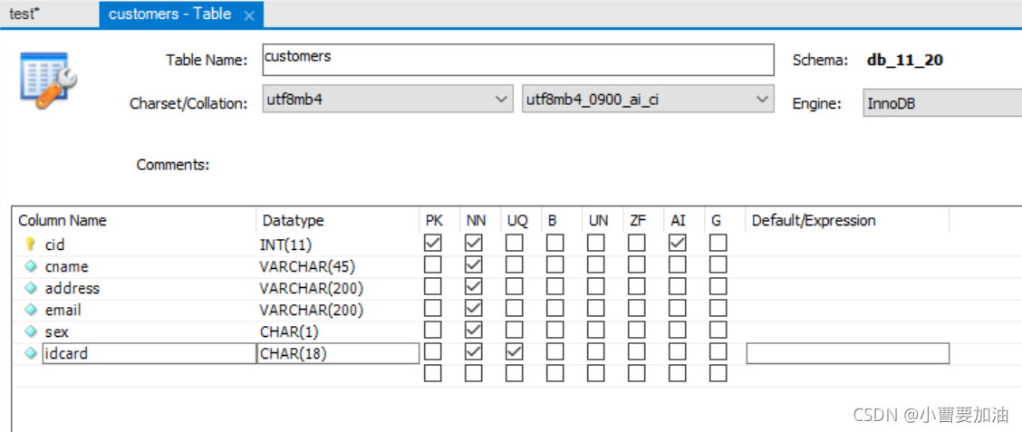The height and width of the screenshot is (432, 1022).
Task: Click the CHAR(18) datatype field
Action: 338,353
